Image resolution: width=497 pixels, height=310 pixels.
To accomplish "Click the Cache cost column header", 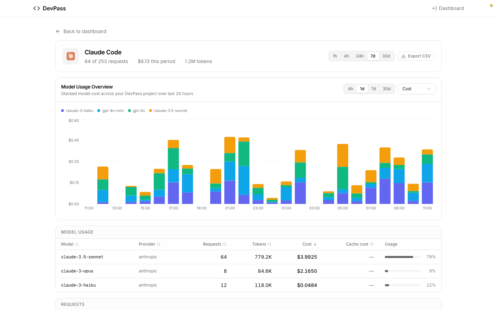I will click(360, 244).
